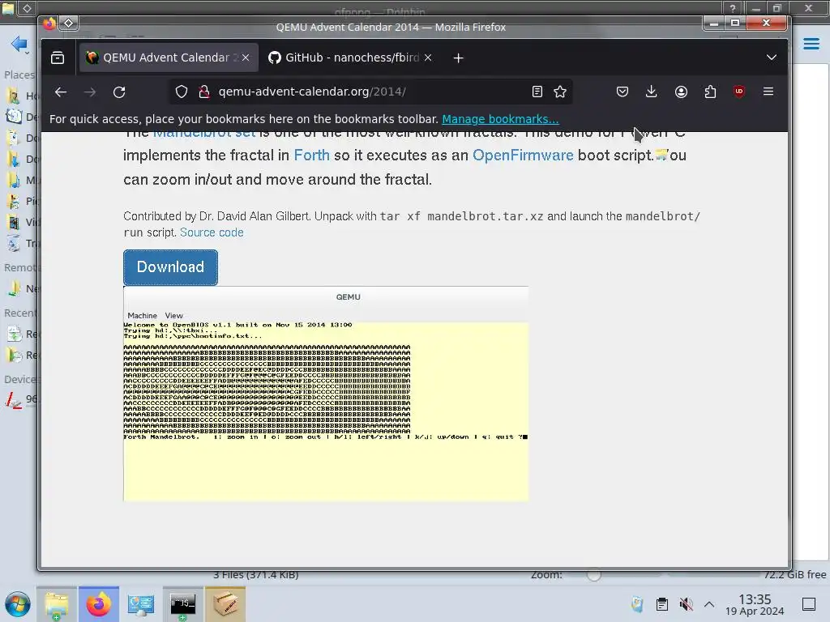Screen dimensions: 830x622
Task: Open the Windows-style start menu button
Action: click(x=18, y=604)
